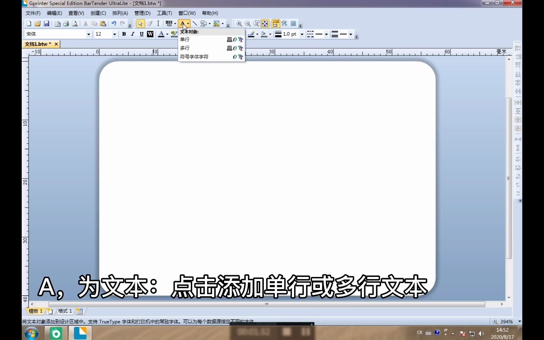The width and height of the screenshot is (544, 340).
Task: Click the Picture insertion tool
Action: tap(217, 24)
